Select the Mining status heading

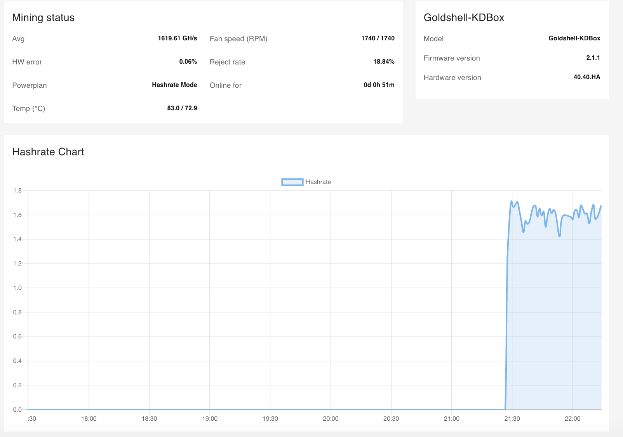click(x=44, y=17)
